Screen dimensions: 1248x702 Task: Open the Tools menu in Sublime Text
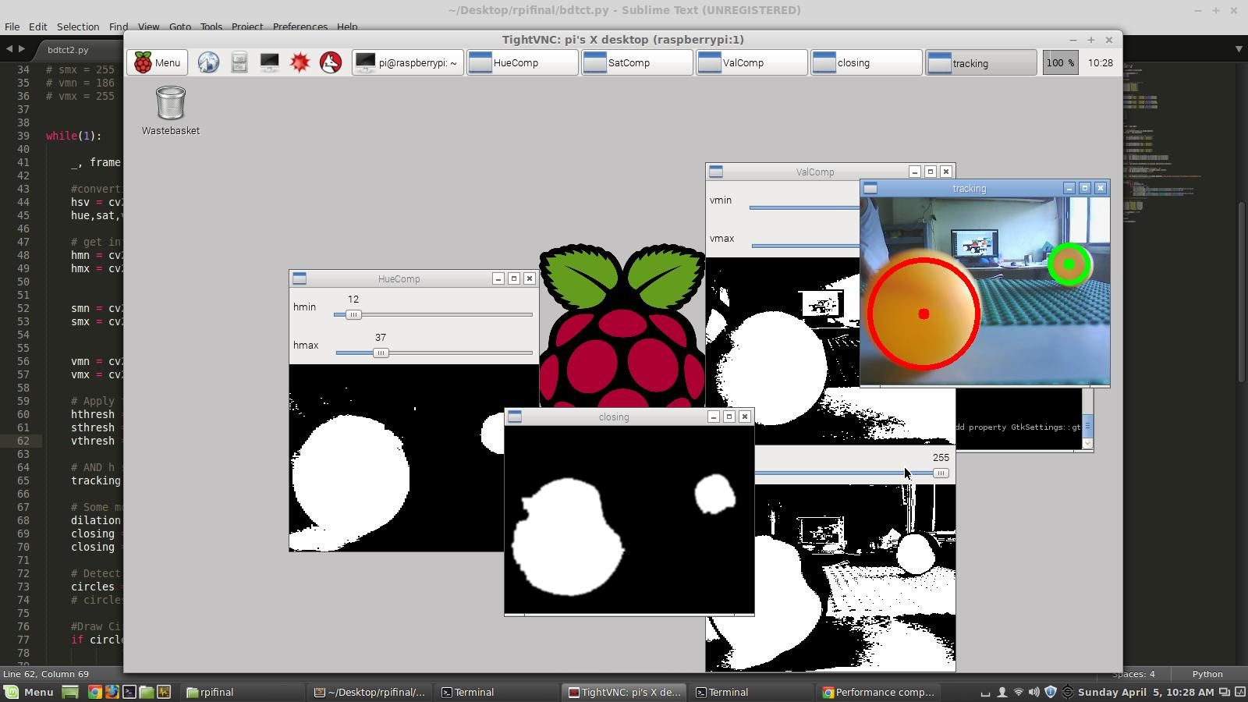click(210, 26)
